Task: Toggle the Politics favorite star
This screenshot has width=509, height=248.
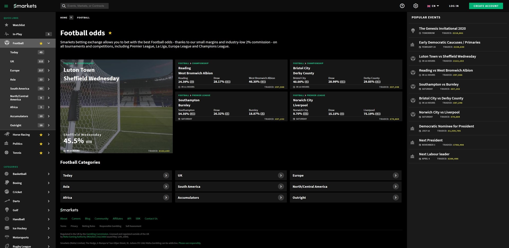Action: point(41,144)
